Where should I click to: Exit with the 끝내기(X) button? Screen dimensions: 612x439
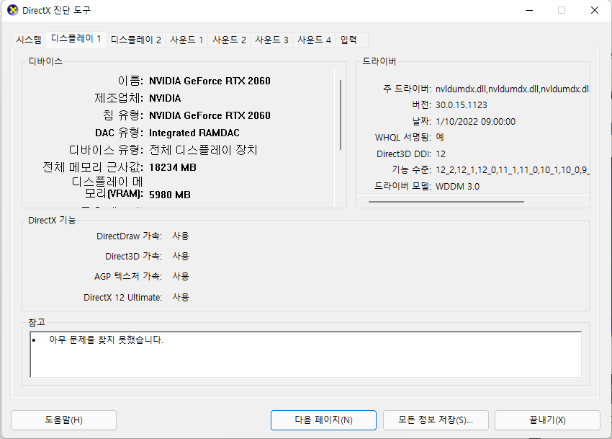tap(547, 420)
